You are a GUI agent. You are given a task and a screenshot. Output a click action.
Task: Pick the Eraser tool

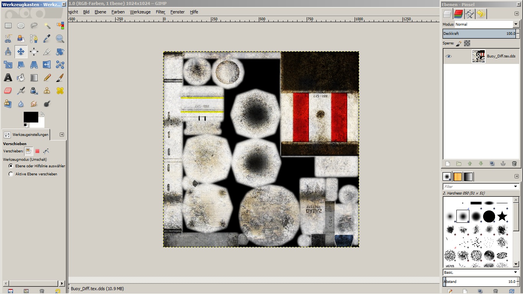tap(8, 91)
